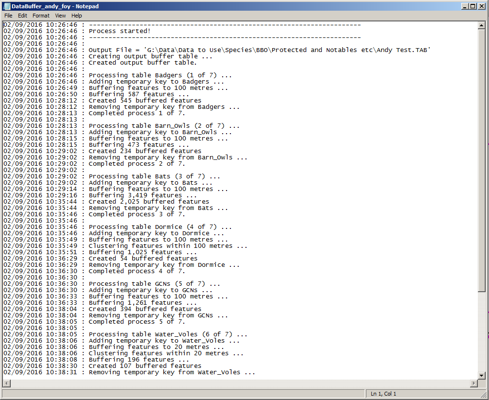Click 'Removing temporary key from Dormice' line
Image resolution: width=489 pixels, height=400 pixels.
164,265
